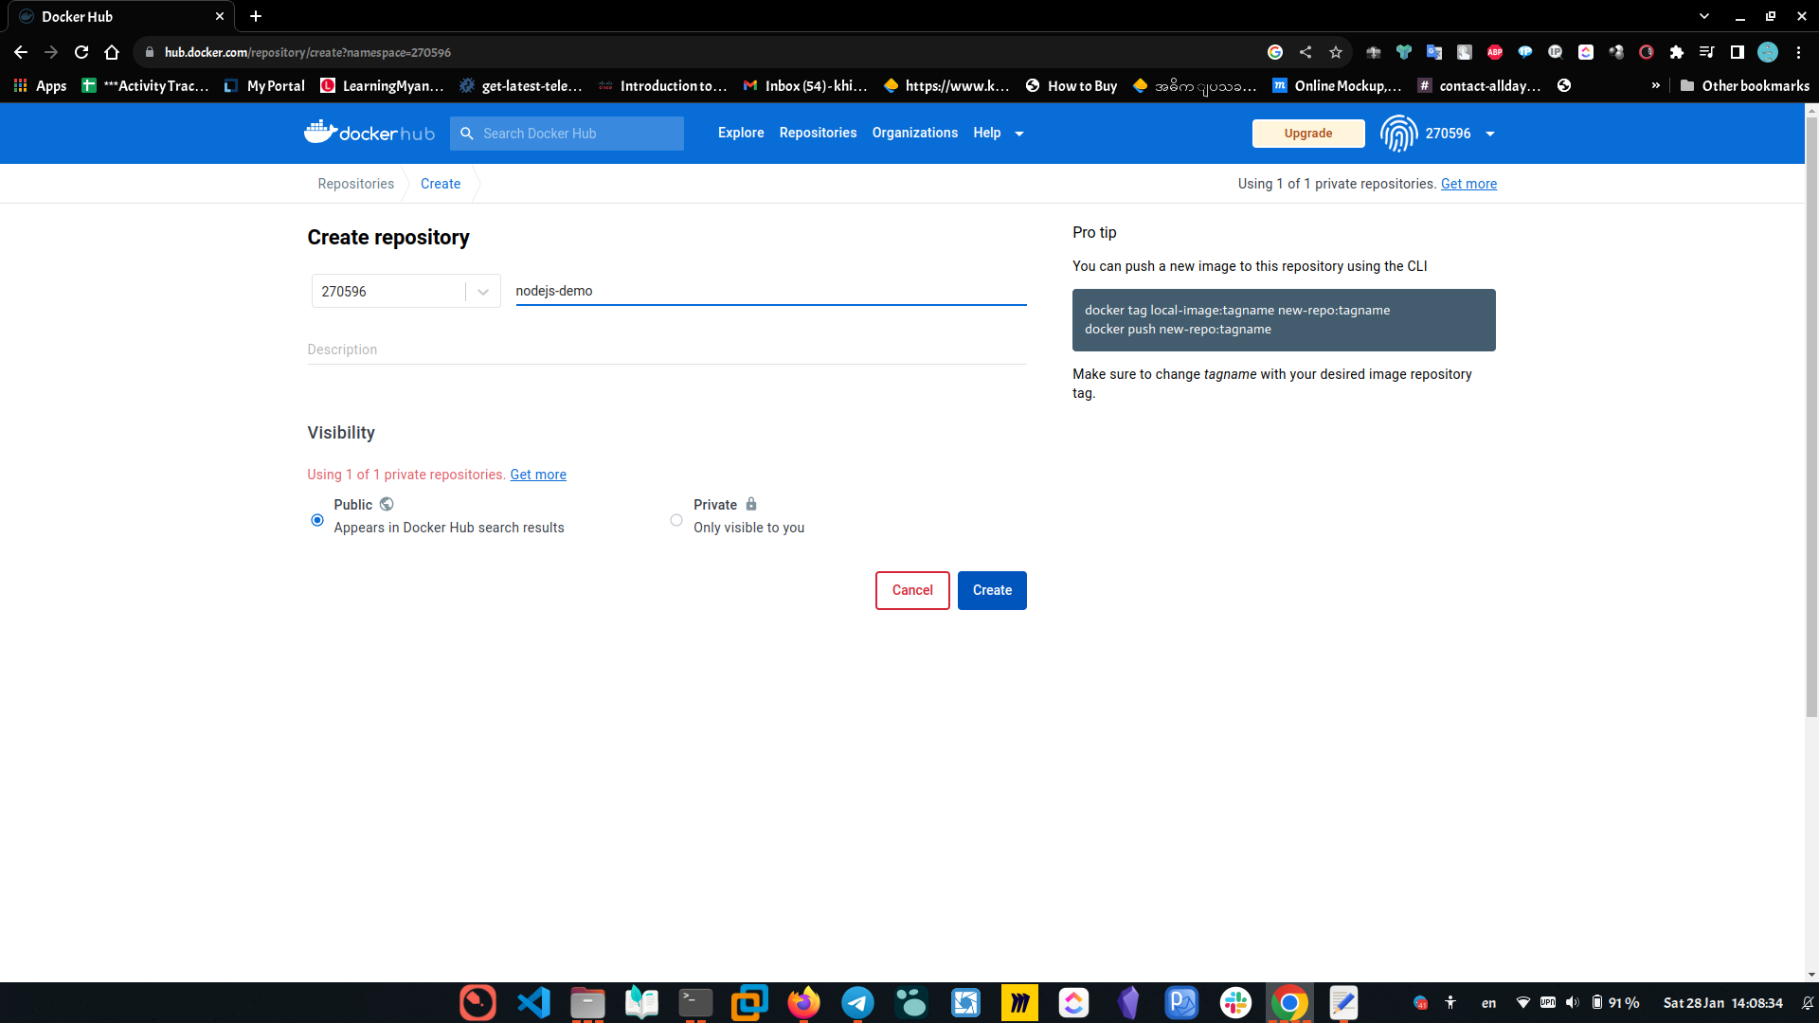Reload the page with the refresh icon
Screen dimensions: 1819x1023
click(x=81, y=52)
